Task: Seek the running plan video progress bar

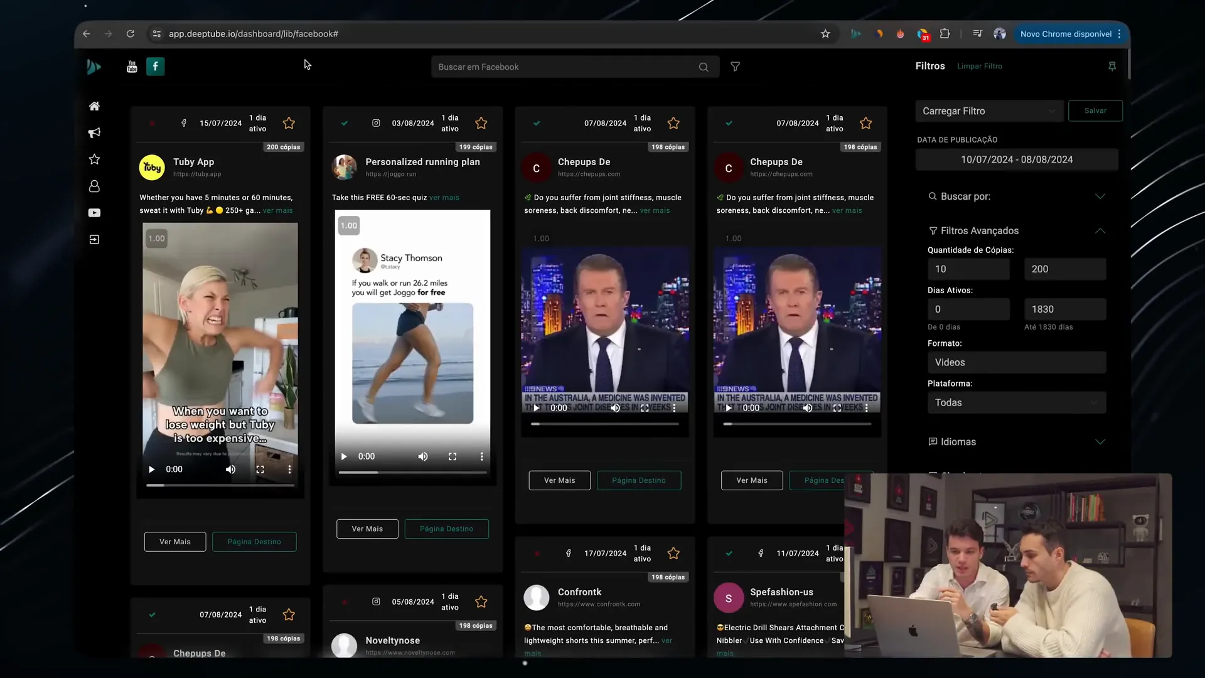Action: pos(412,472)
